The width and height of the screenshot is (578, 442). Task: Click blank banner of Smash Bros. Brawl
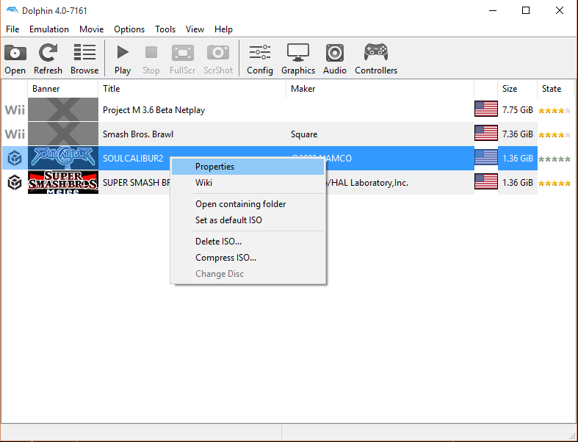pos(63,134)
